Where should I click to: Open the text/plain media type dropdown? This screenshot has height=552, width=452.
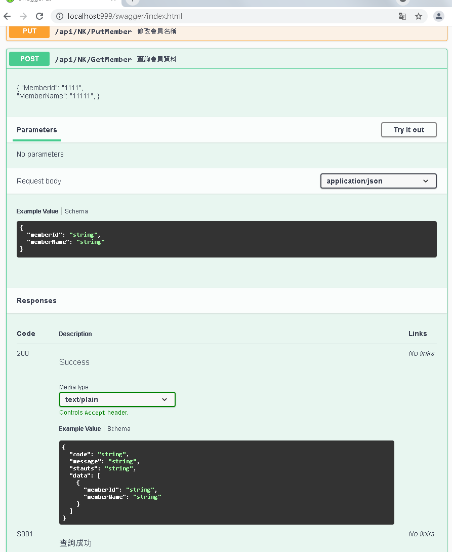pyautogui.click(x=117, y=399)
